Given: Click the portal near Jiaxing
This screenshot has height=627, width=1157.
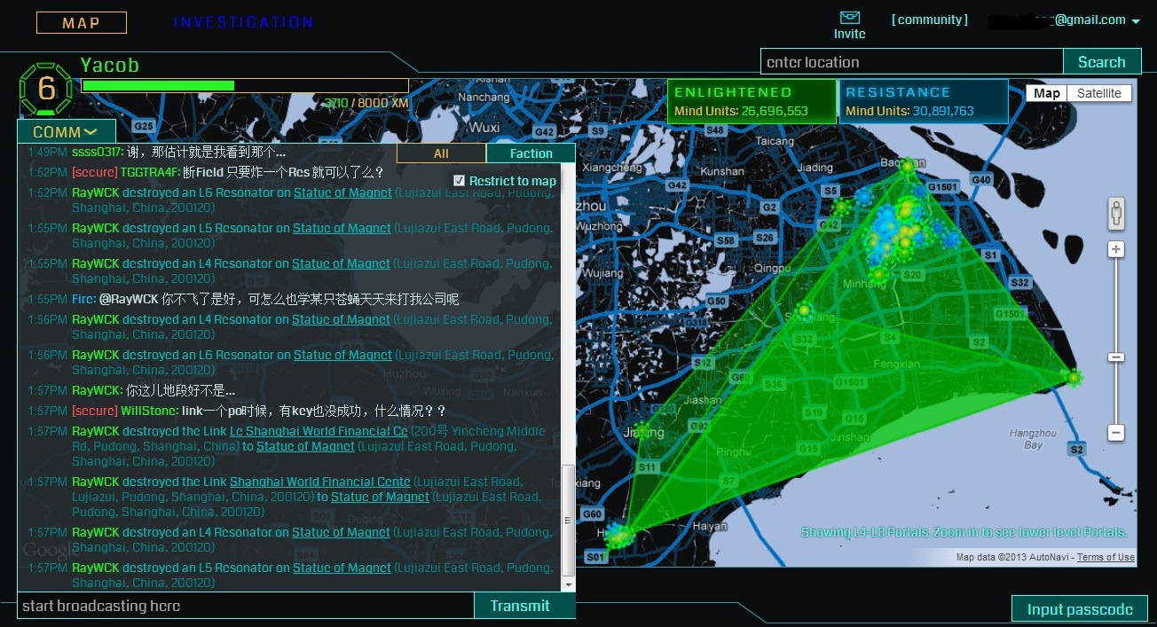Looking at the screenshot, I should point(642,432).
